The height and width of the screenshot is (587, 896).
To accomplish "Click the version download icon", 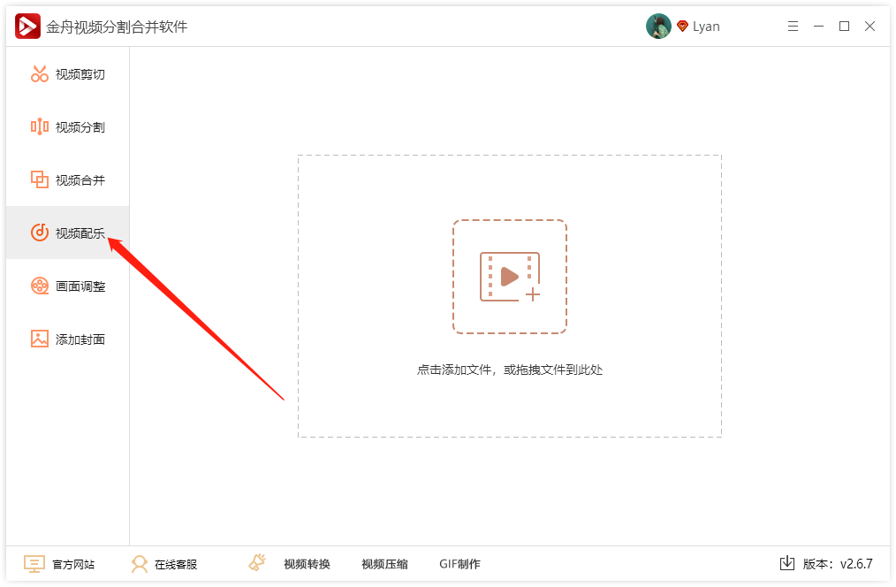I will [786, 563].
